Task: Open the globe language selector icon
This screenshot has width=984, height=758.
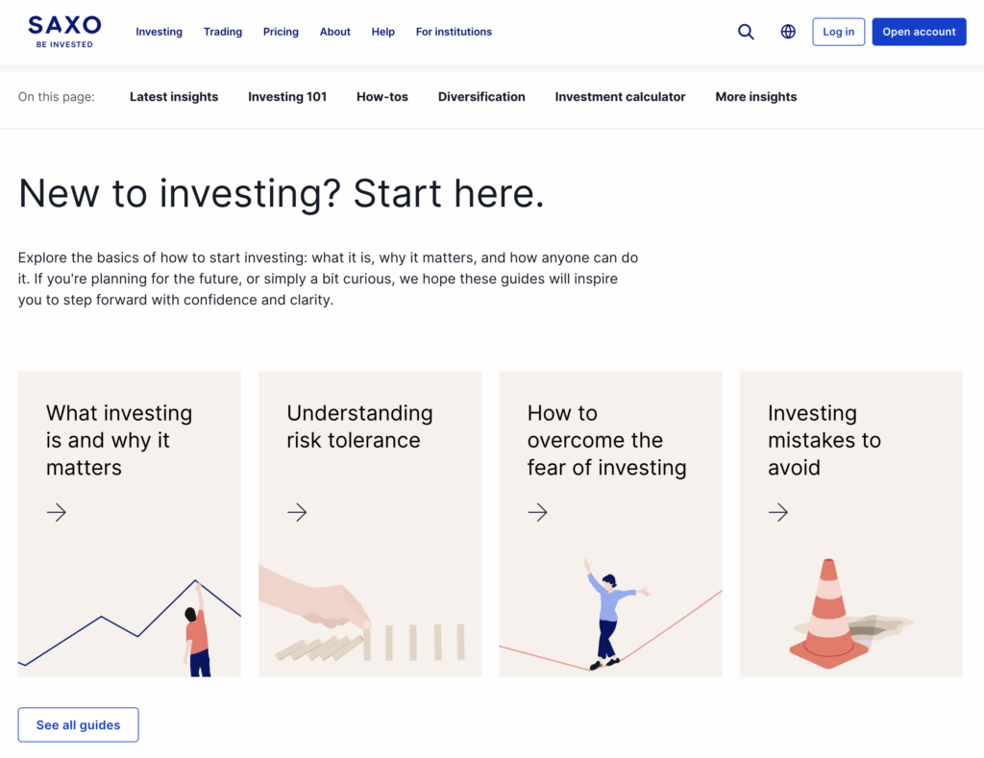Action: 788,32
